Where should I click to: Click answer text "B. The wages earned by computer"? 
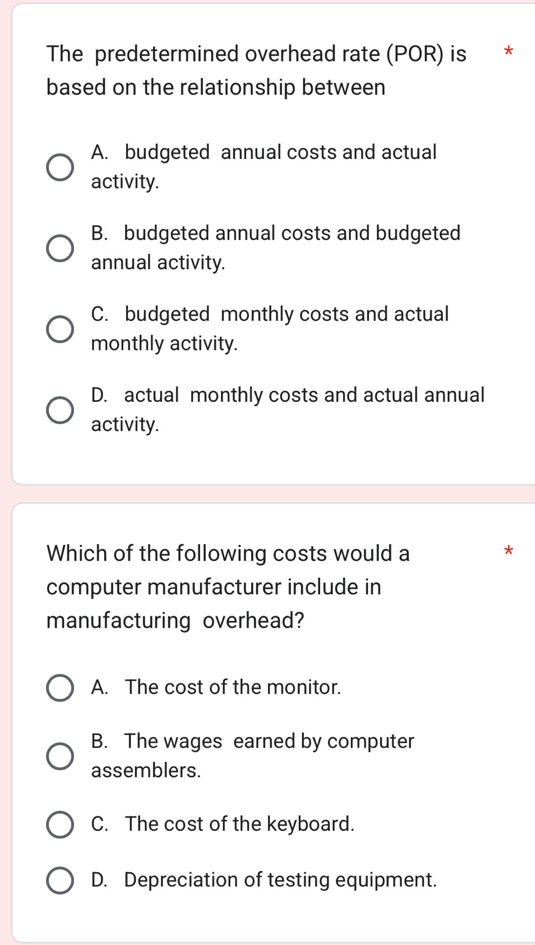click(253, 741)
